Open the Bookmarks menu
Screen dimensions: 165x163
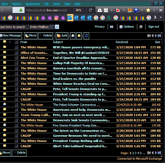[33, 4]
